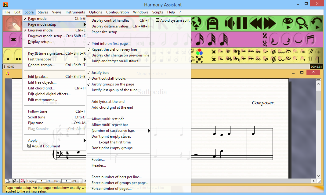
Task: Open the page icon dropdown at bottom-left
Action: coord(8,181)
